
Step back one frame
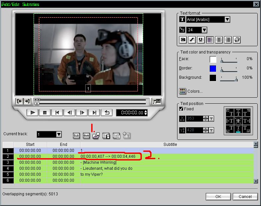pyautogui.click(x=69, y=113)
